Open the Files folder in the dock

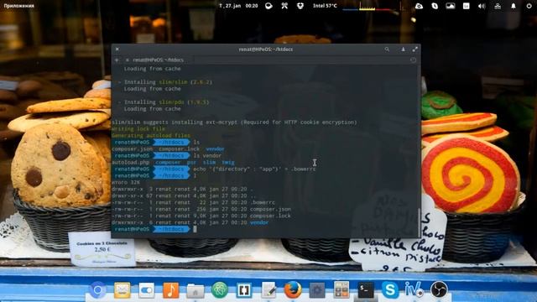pyautogui.click(x=196, y=290)
